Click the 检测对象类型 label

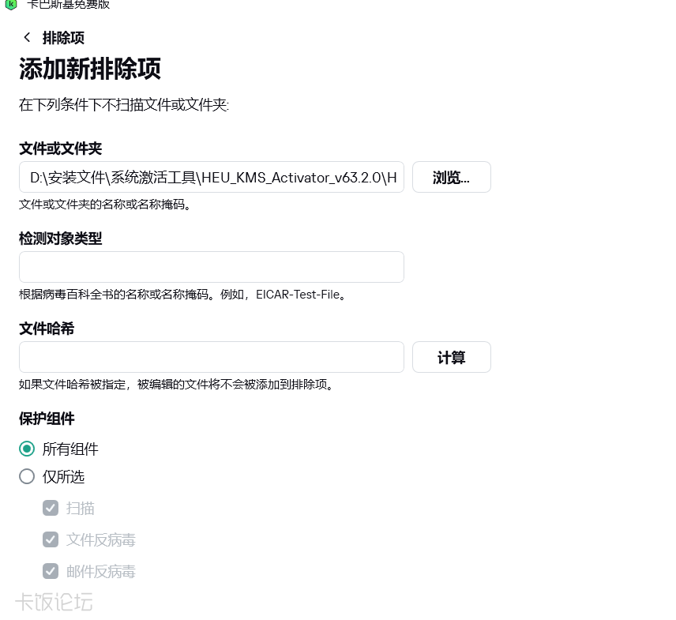(60, 239)
